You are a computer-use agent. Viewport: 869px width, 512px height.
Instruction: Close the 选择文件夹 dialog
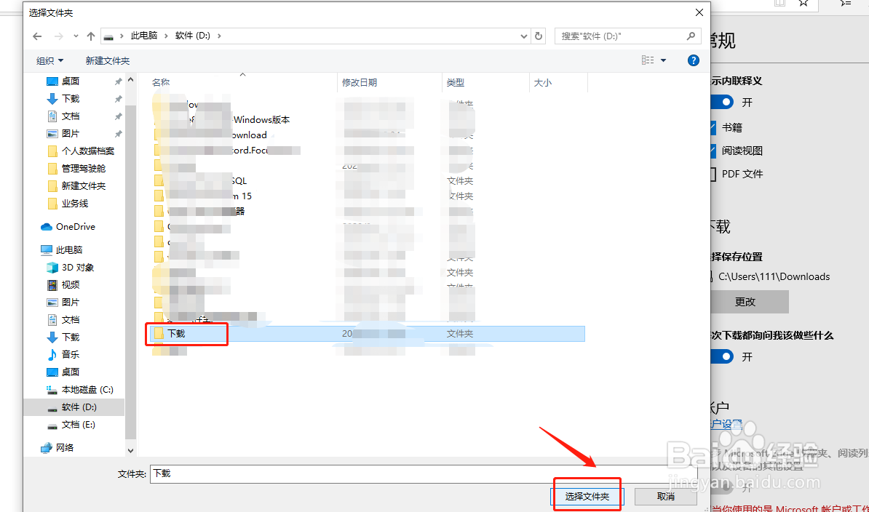click(x=699, y=12)
